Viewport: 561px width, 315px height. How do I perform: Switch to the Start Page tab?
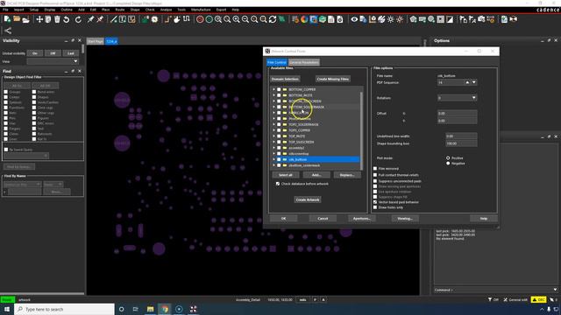click(x=96, y=41)
